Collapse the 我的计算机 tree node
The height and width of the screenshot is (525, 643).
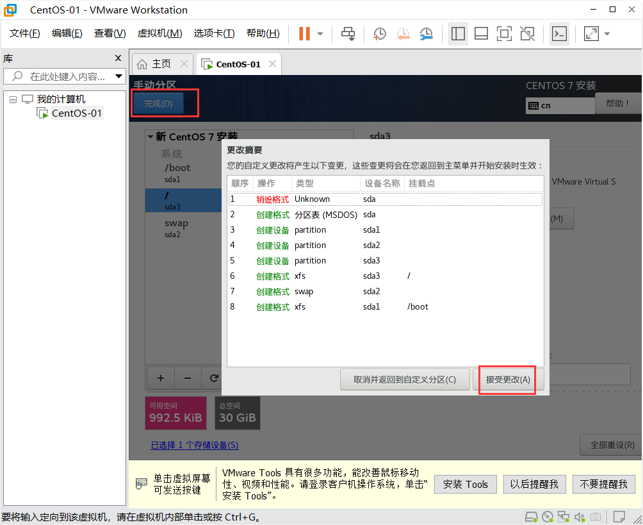tap(14, 99)
